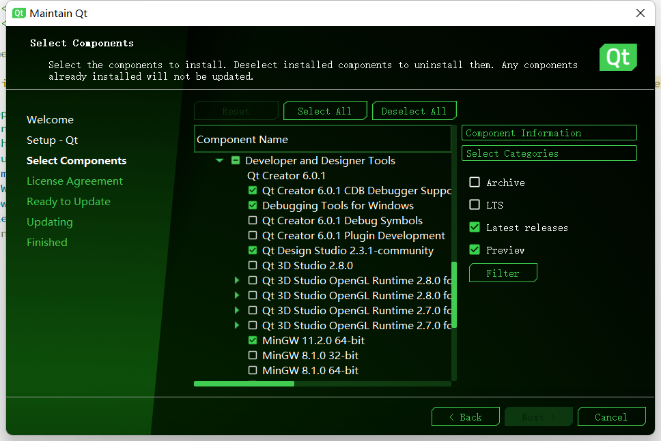The width and height of the screenshot is (661, 441).
Task: Apply the category Filter button
Action: [x=503, y=273]
